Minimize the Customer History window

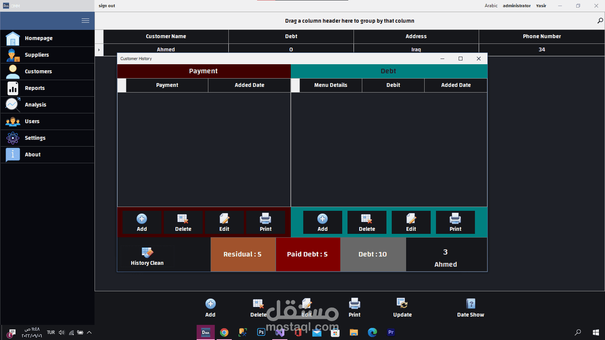(x=442, y=59)
